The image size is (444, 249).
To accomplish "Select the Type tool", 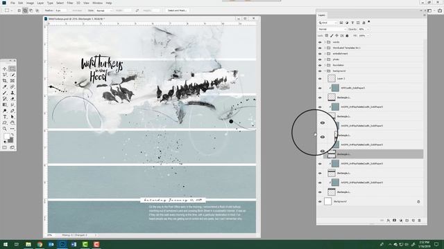I will (x=5, y=117).
